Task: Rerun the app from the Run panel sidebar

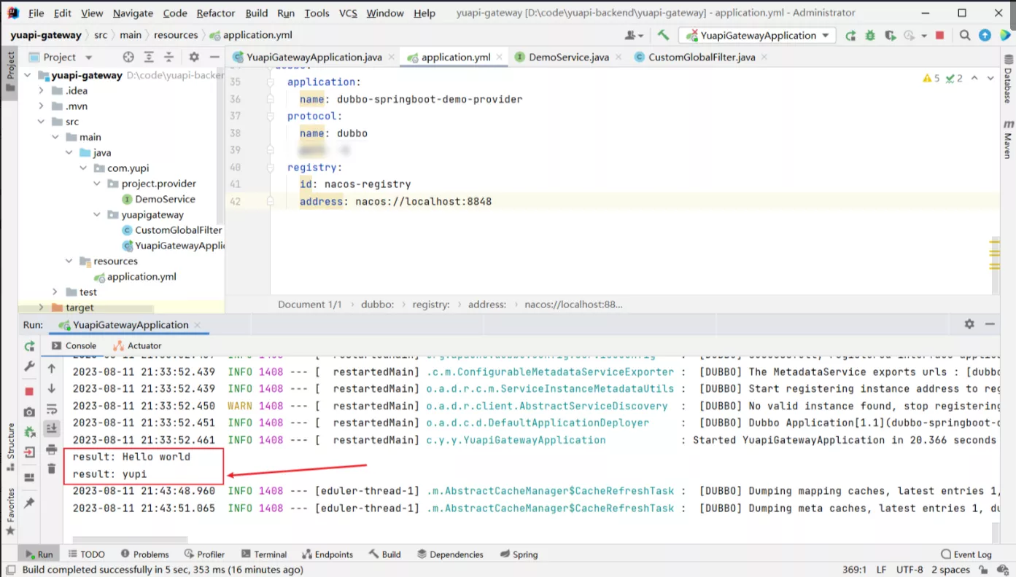Action: 29,346
